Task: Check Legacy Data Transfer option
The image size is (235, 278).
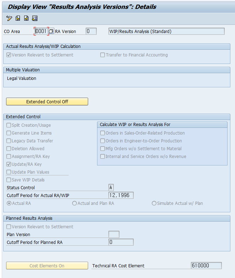Action: (x=9, y=141)
